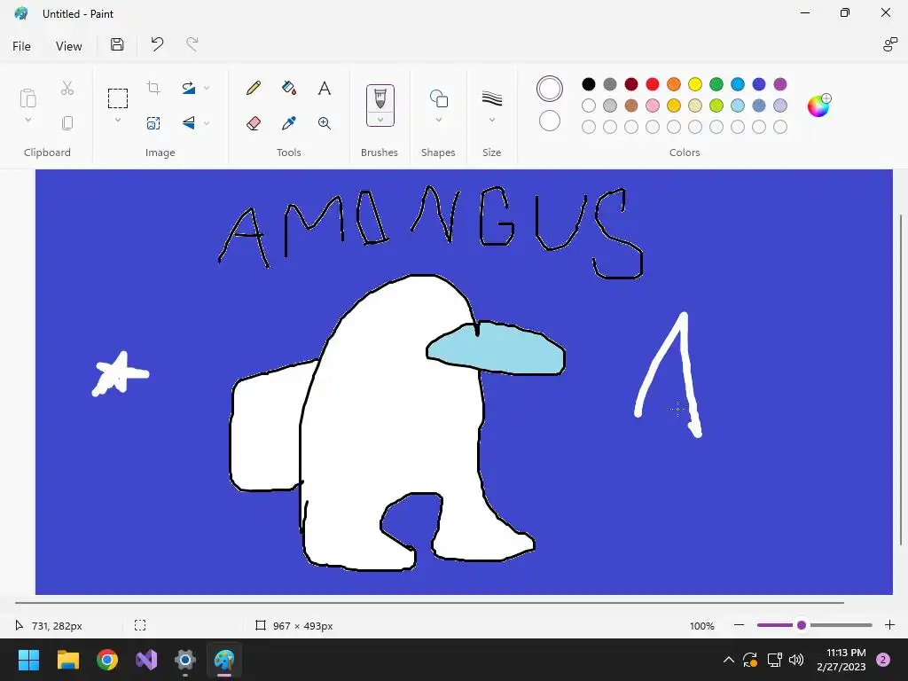
Task: Click the Resize and skew icon
Action: tap(153, 122)
